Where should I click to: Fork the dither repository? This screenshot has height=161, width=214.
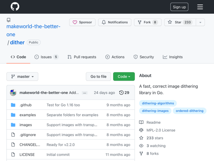[148, 22]
